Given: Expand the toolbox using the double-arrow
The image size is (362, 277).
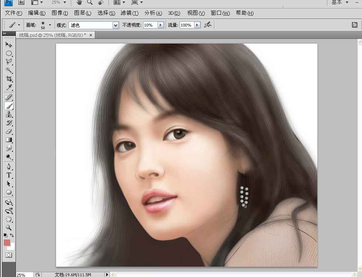Looking at the screenshot, I should (4, 34).
